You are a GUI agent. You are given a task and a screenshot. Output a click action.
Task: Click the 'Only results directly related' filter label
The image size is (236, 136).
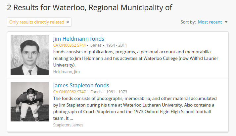pos(37,22)
